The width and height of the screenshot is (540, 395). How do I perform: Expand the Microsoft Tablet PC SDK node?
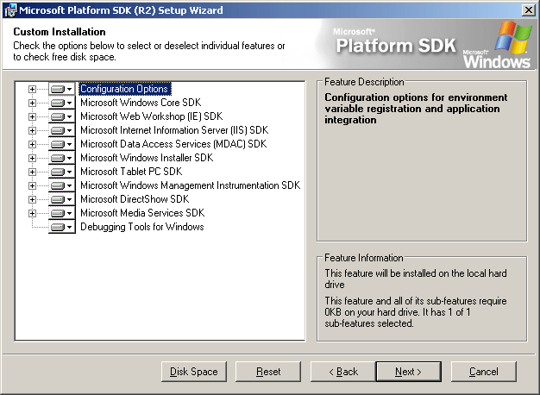tap(32, 172)
